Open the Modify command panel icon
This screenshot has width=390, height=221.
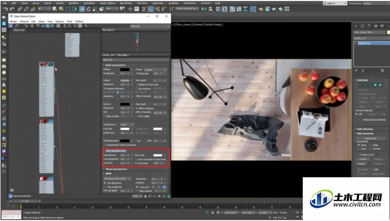363,26
